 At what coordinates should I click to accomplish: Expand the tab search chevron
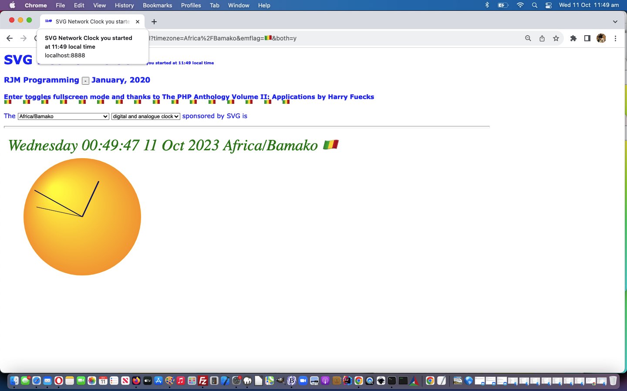[615, 22]
